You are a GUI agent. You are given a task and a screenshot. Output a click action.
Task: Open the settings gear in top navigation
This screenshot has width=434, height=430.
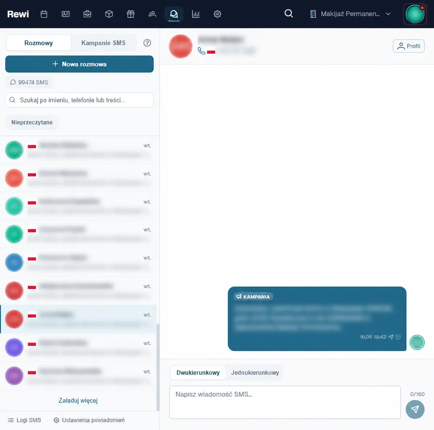(217, 14)
